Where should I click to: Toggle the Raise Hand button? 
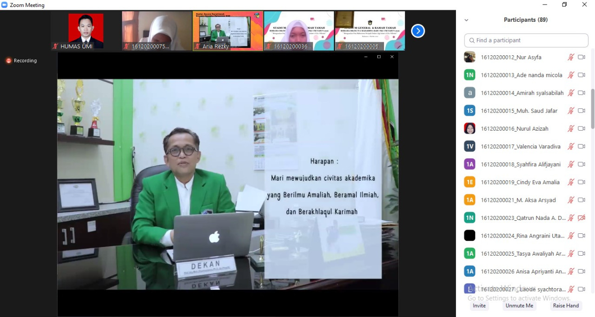(566, 305)
